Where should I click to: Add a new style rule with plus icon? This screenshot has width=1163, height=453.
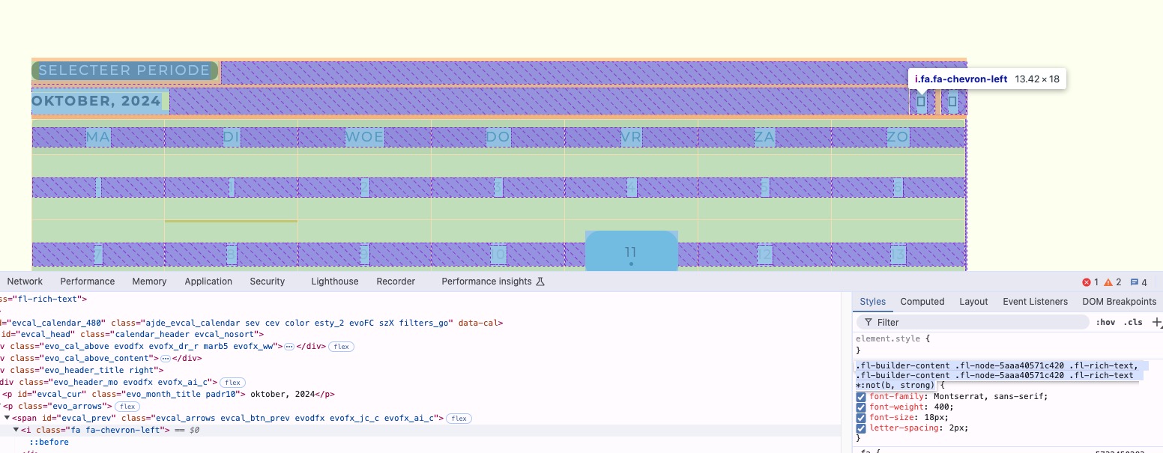point(1157,323)
